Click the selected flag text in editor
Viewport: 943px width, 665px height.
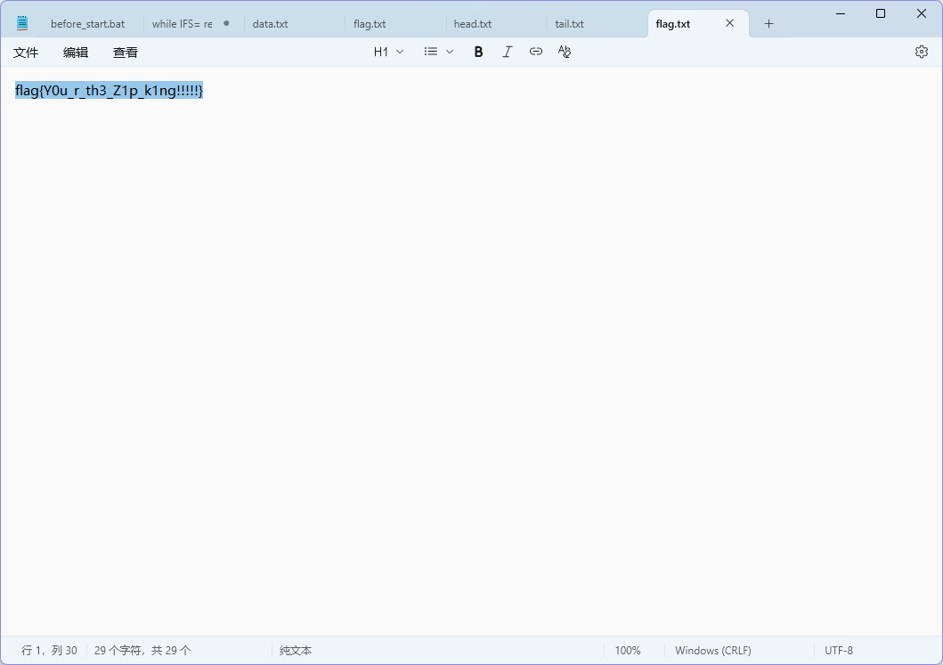(x=109, y=90)
